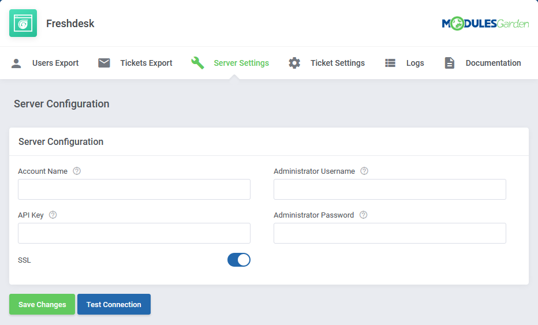Click the ModulesGarden logo

(x=485, y=24)
